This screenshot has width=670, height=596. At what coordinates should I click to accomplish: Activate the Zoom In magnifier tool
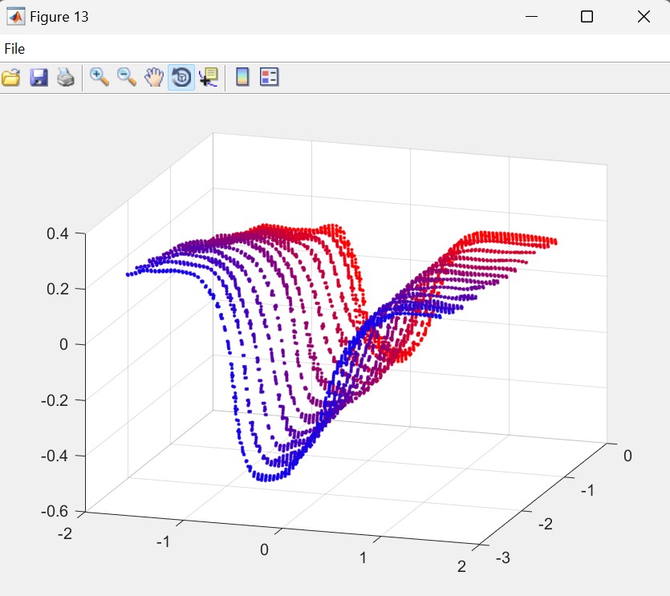coord(99,78)
